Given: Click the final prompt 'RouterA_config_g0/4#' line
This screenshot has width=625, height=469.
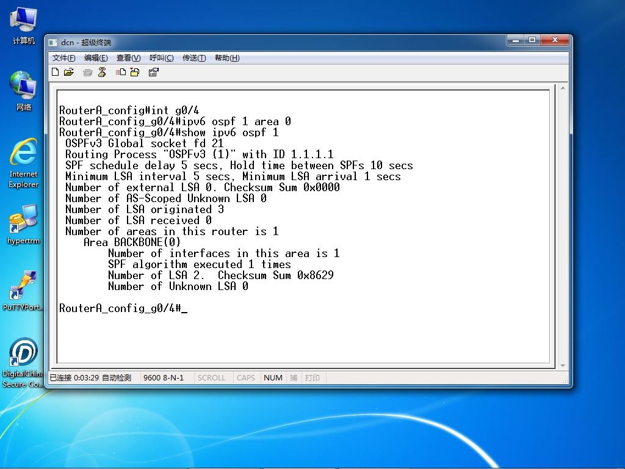Looking at the screenshot, I should [x=123, y=308].
